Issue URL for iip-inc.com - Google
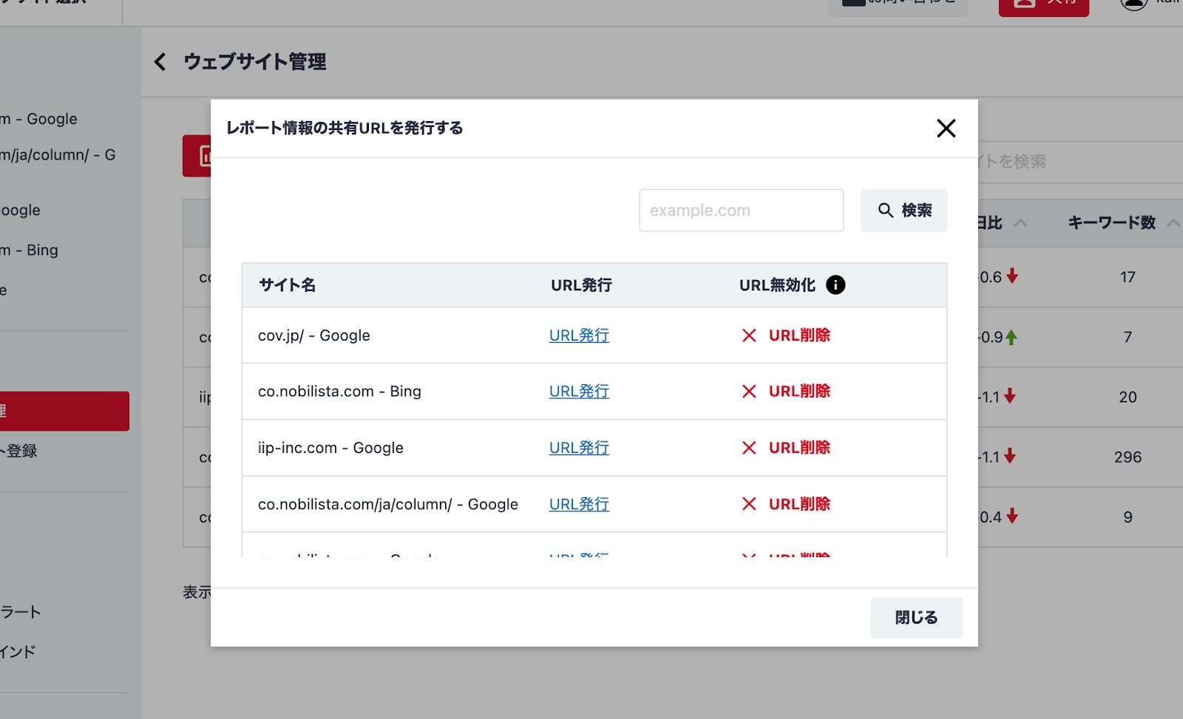 pyautogui.click(x=579, y=448)
